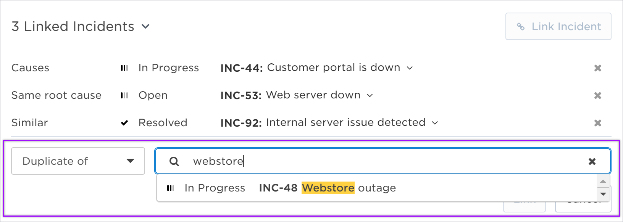Image resolution: width=623 pixels, height=222 pixels.
Task: Remove the INC-44 linked incident
Action: pyautogui.click(x=598, y=68)
